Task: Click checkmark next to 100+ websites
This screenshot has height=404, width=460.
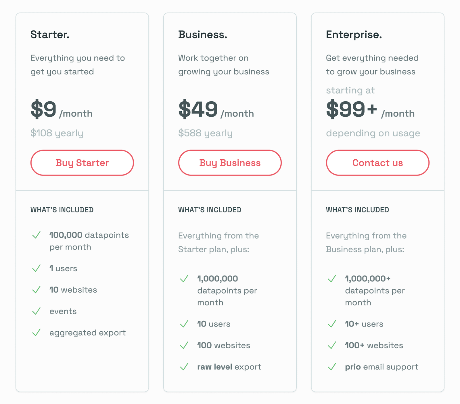Action: (x=332, y=345)
